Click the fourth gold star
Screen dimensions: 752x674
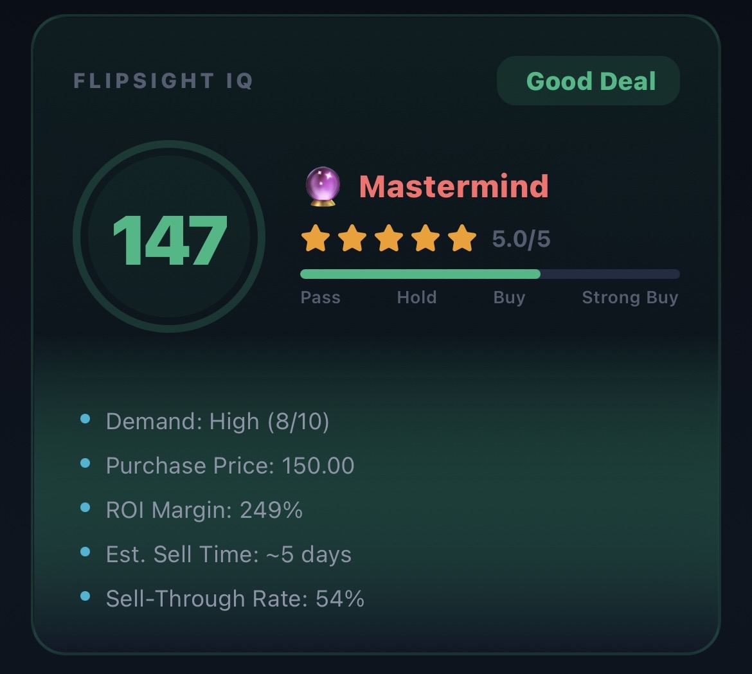[425, 239]
